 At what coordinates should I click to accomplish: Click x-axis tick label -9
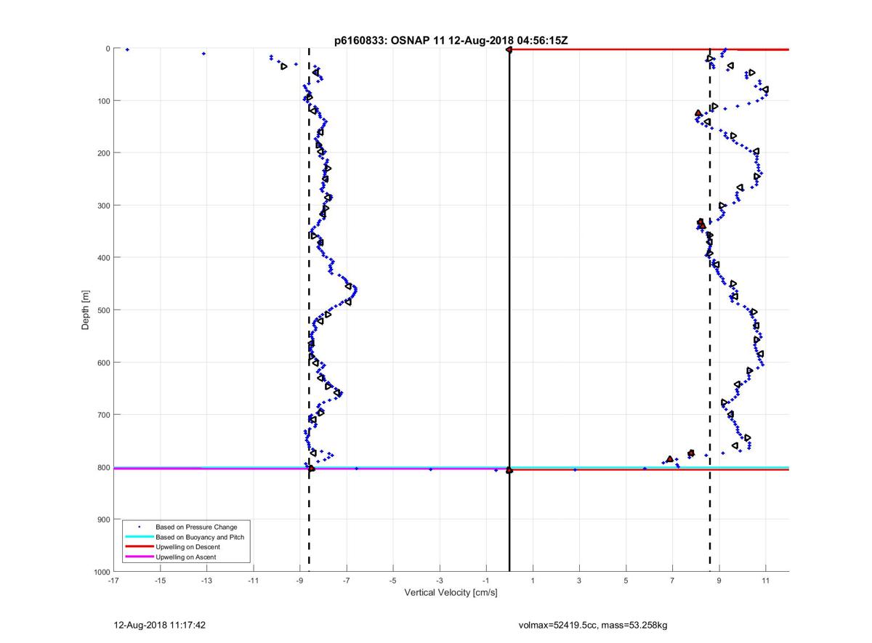[299, 581]
